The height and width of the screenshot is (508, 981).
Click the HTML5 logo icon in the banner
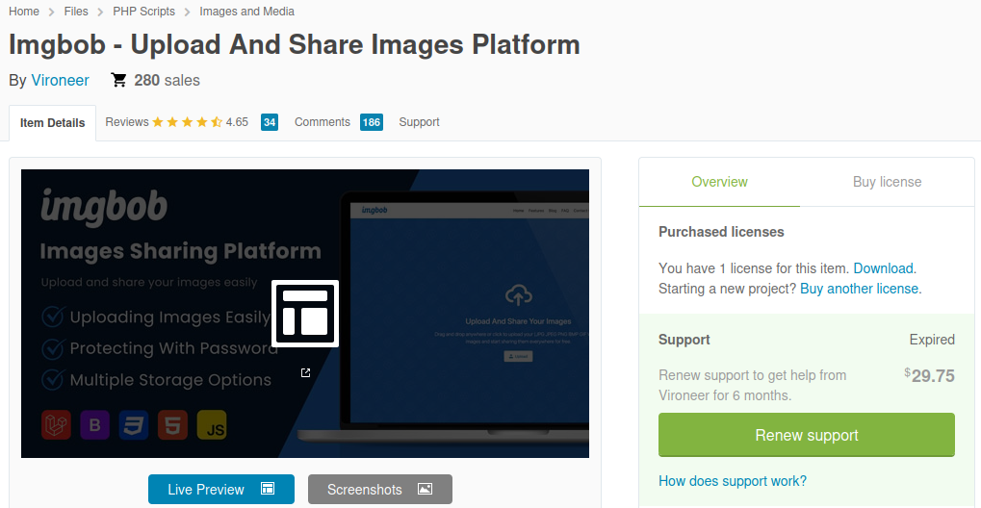pyautogui.click(x=172, y=425)
